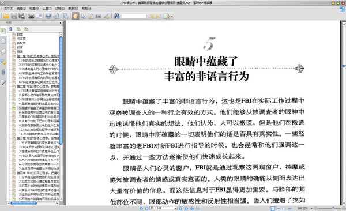This screenshot has height=211, width=346.
Task: Save the document with the floppy disk icon
Action: click(x=14, y=16)
